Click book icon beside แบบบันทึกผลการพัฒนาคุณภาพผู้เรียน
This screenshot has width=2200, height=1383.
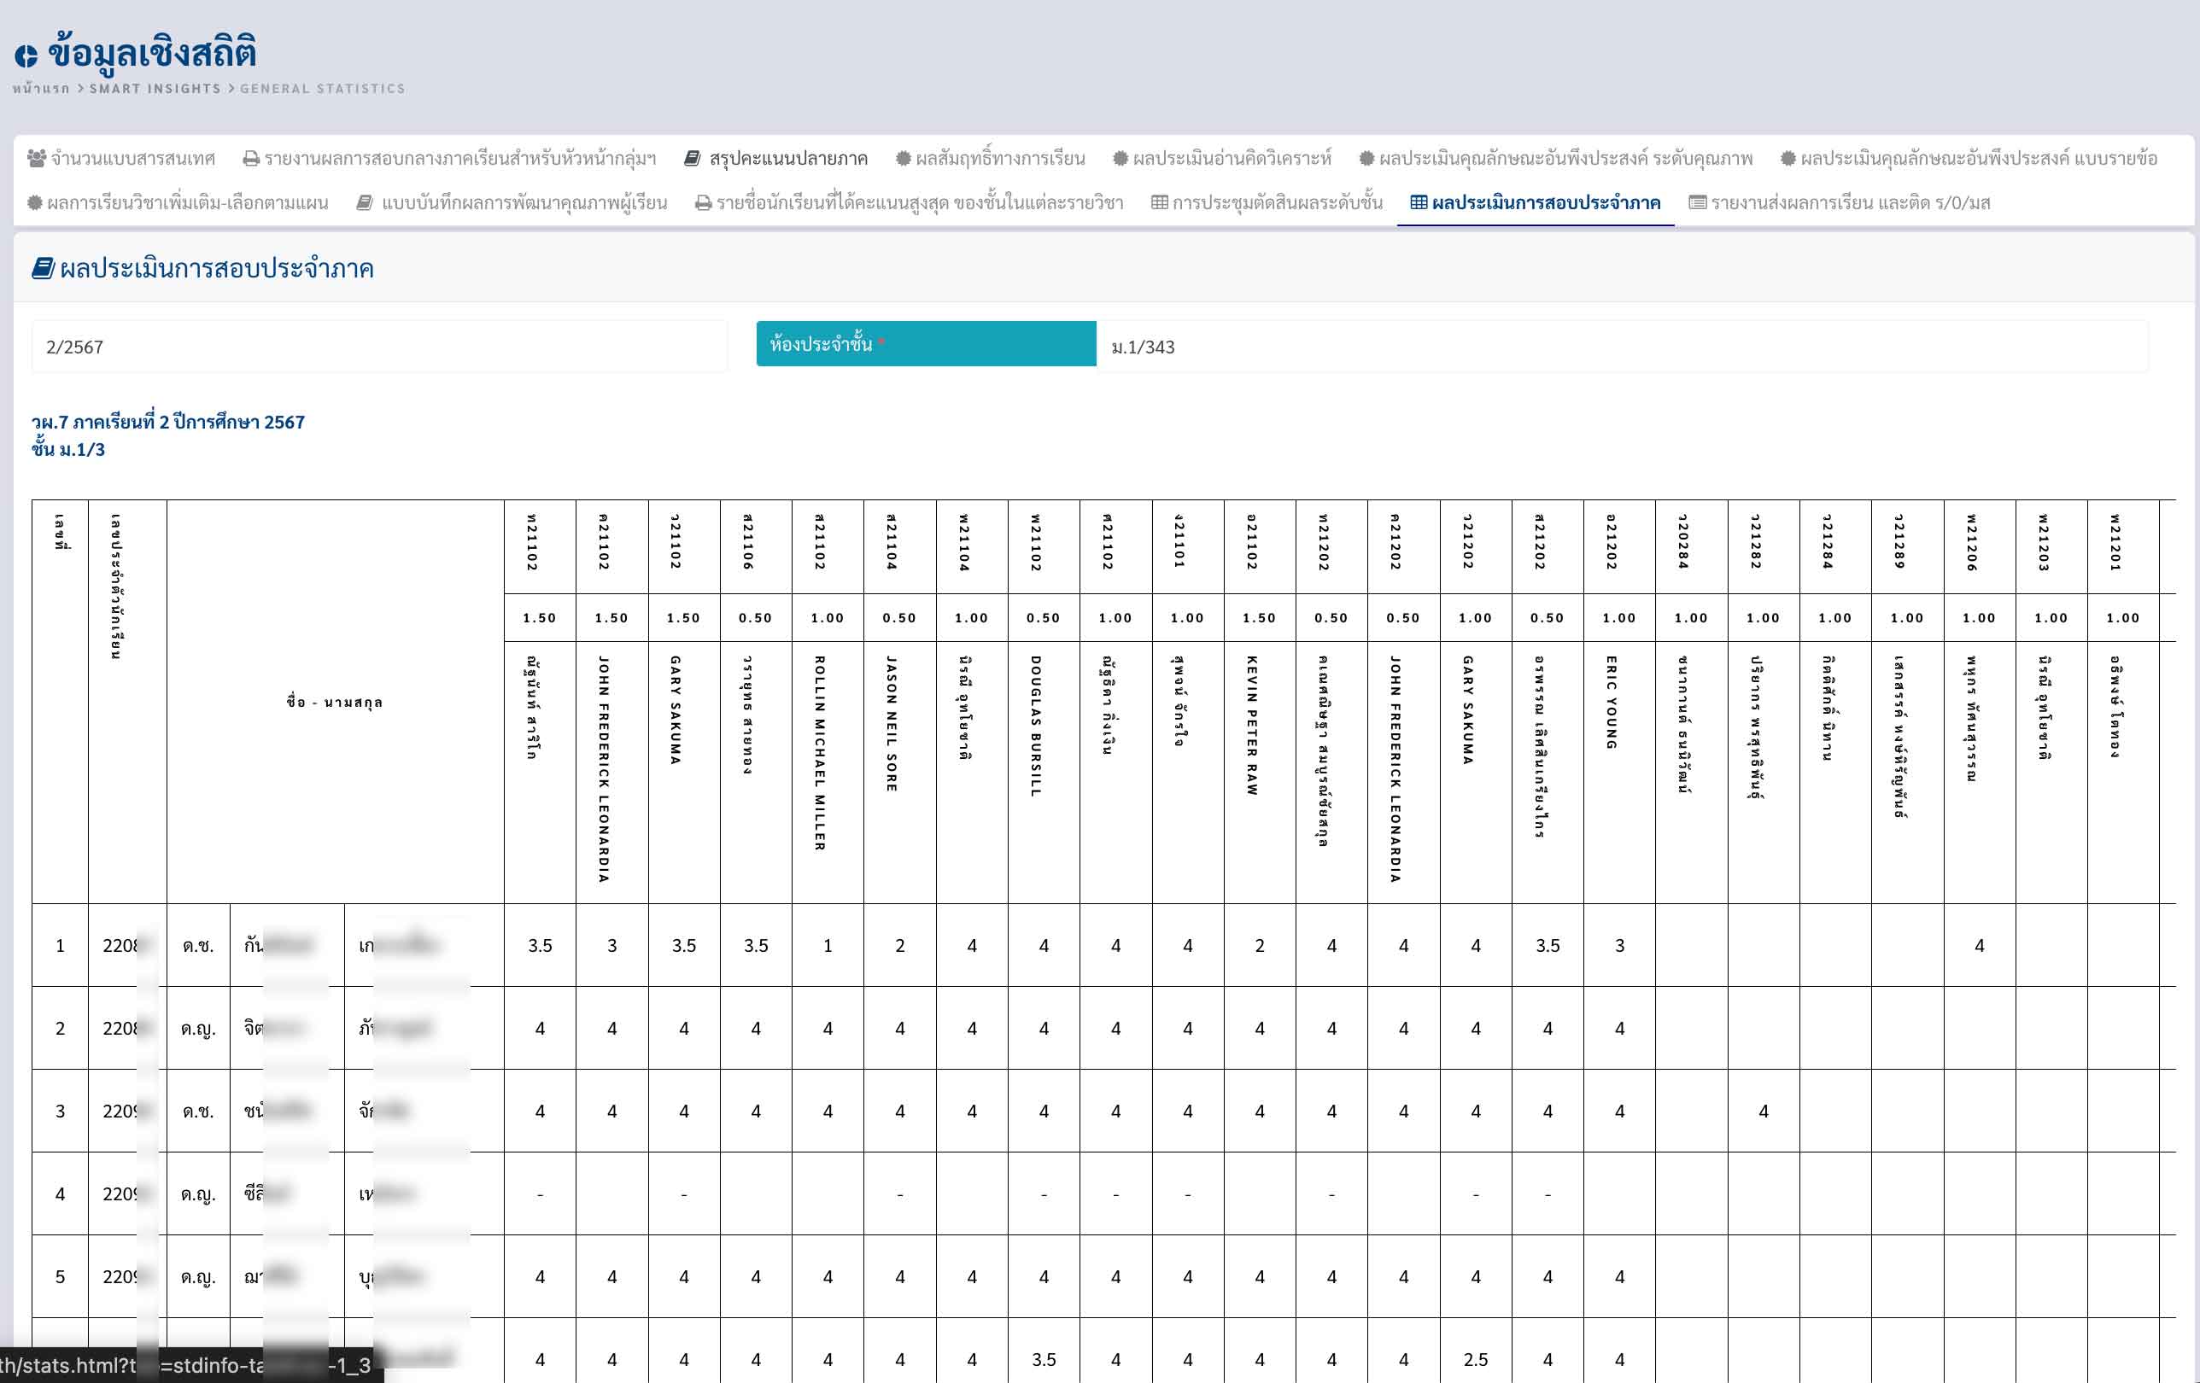point(365,201)
